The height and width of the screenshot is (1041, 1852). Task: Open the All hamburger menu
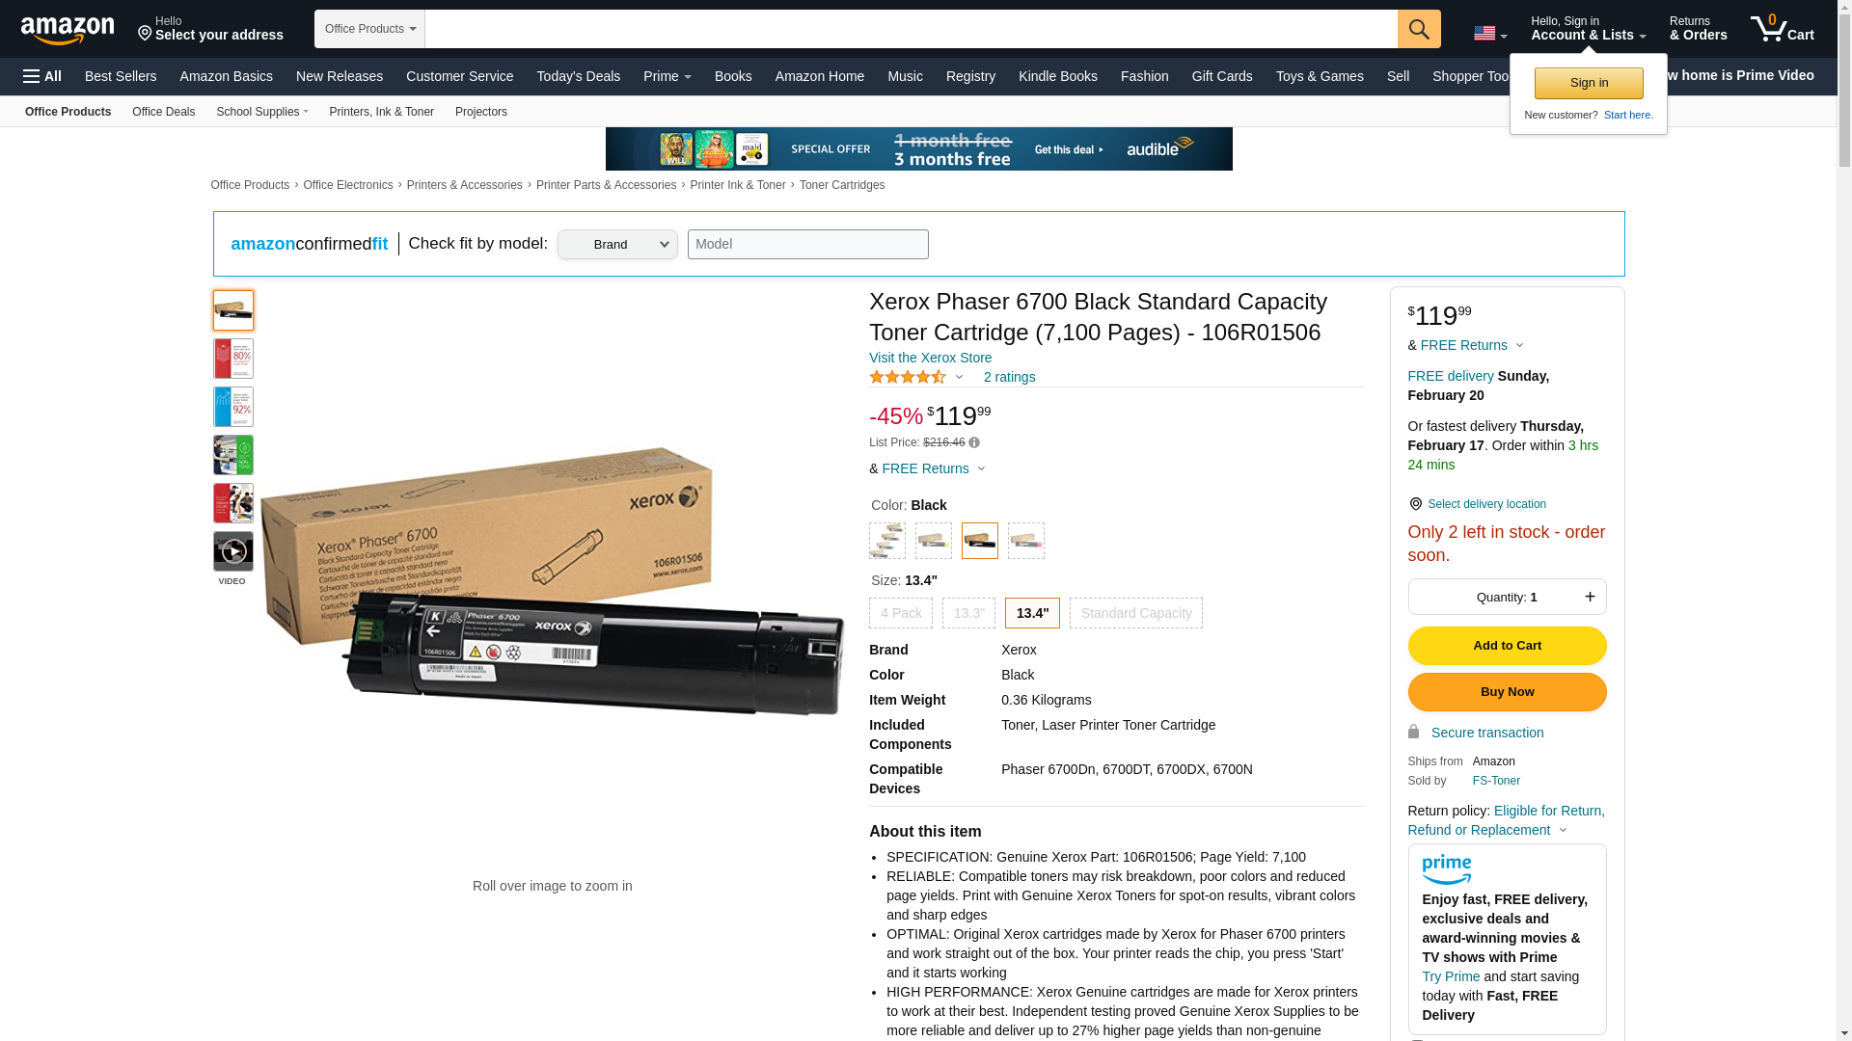(42, 76)
